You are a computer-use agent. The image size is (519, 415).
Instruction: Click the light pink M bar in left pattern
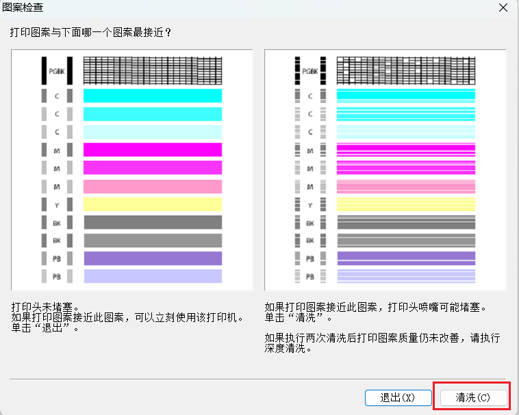click(x=152, y=186)
